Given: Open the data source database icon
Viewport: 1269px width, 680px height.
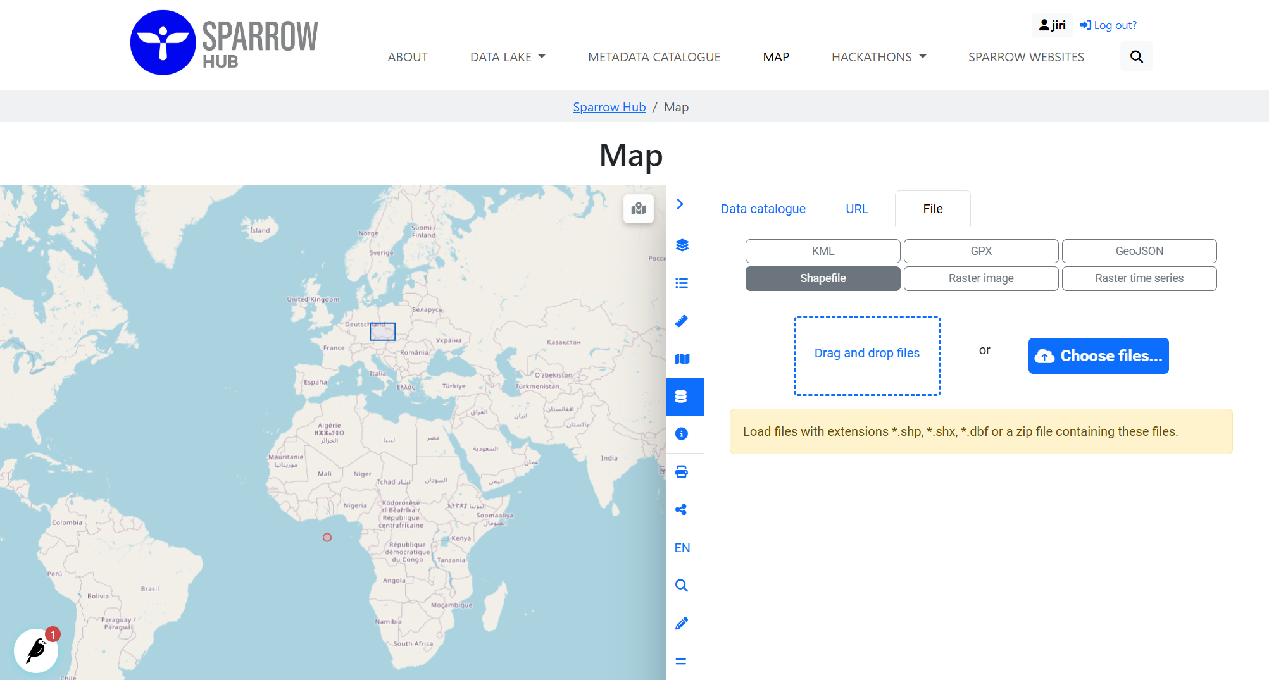Looking at the screenshot, I should [x=684, y=397].
